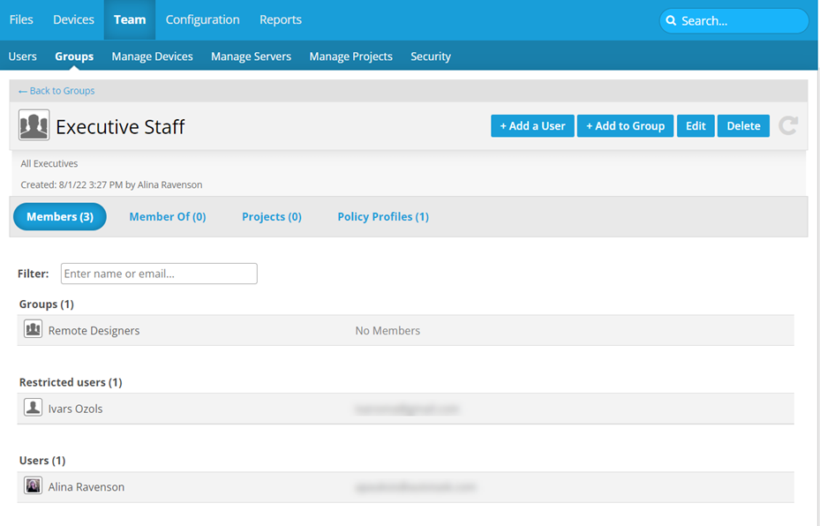The height and width of the screenshot is (526, 820).
Task: Switch to Member Of tab
Action: tap(167, 217)
